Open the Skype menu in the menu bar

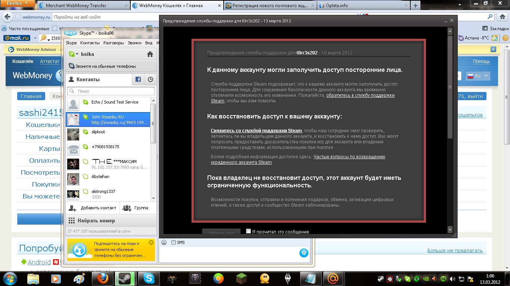pos(71,43)
